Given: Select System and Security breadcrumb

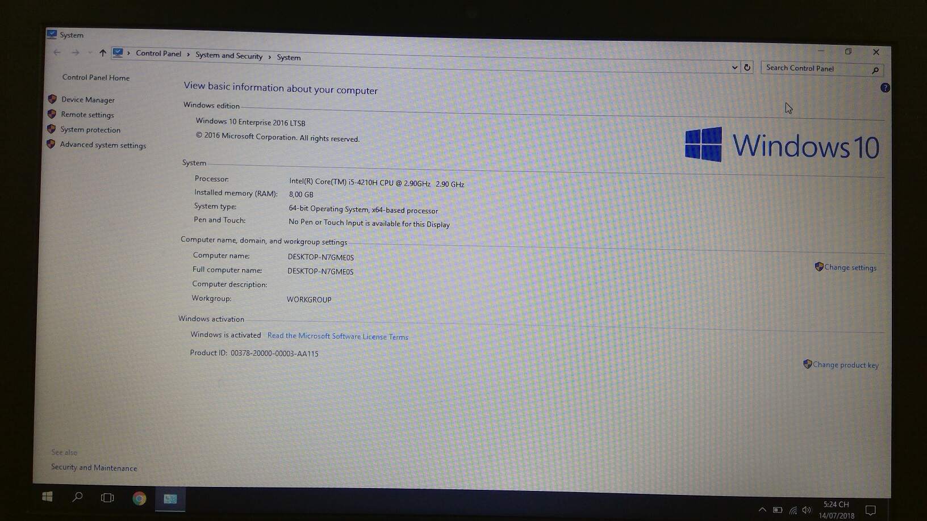Looking at the screenshot, I should click(x=229, y=55).
